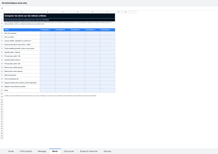The image size is (218, 154).
Task: Click Fournisseur 4 cell in Prix de l'échantillon row
Action: (x=93, y=79)
